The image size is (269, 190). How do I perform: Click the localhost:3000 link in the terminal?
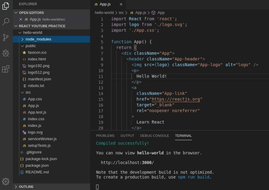[x=127, y=162]
